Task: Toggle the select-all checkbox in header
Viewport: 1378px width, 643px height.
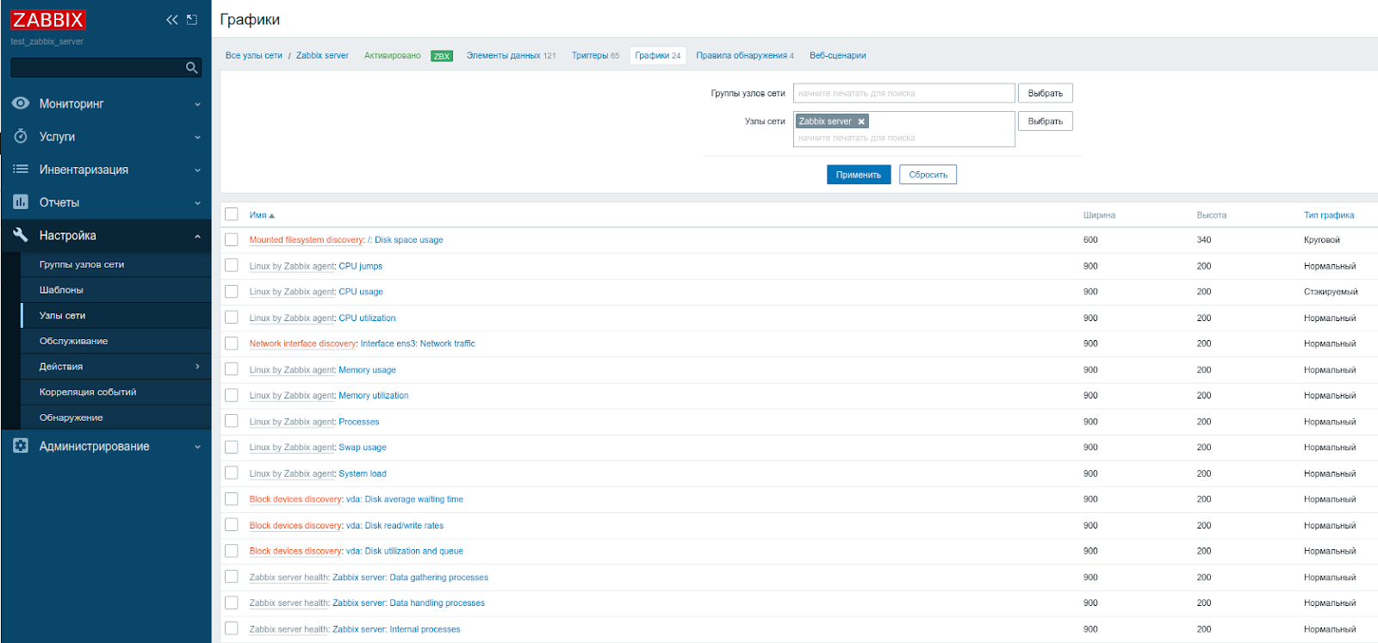Action: point(232,214)
